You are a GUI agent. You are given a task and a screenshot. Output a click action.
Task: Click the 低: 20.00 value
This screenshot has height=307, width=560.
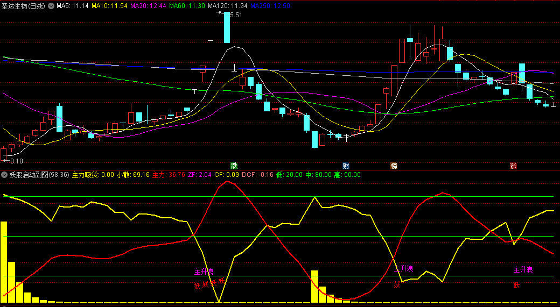289,175
